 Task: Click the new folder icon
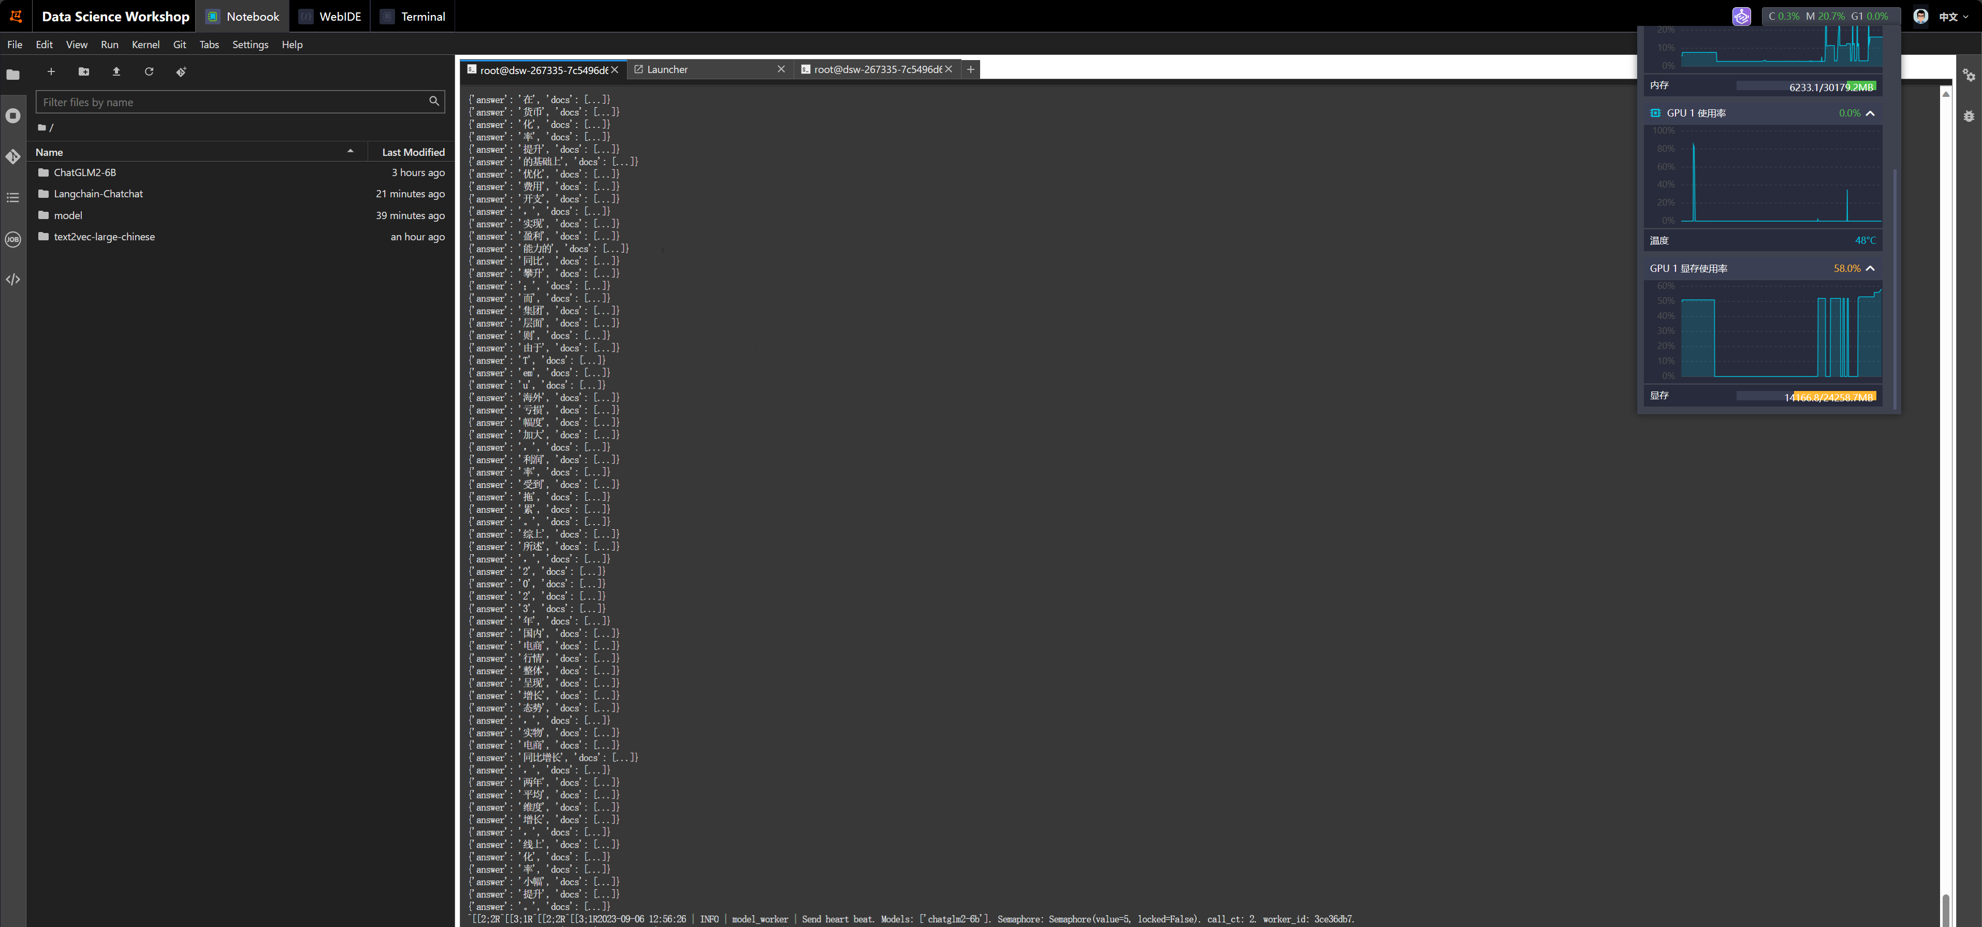(84, 71)
